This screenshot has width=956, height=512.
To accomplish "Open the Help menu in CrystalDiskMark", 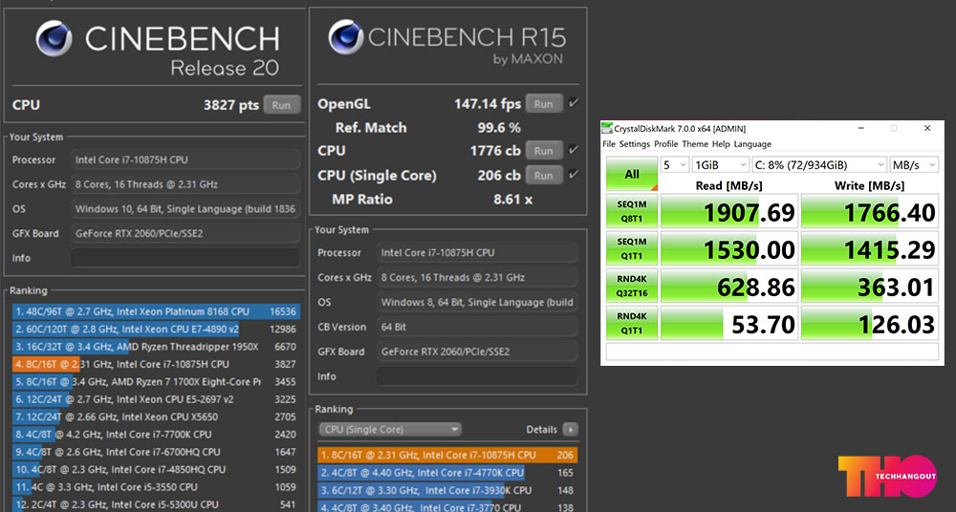I will pos(721,144).
